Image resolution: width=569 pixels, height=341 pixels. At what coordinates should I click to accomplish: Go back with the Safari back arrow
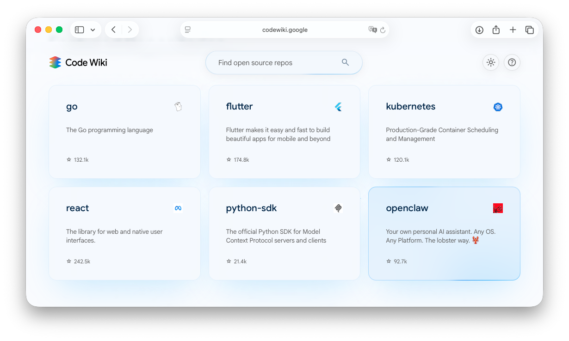tap(114, 30)
